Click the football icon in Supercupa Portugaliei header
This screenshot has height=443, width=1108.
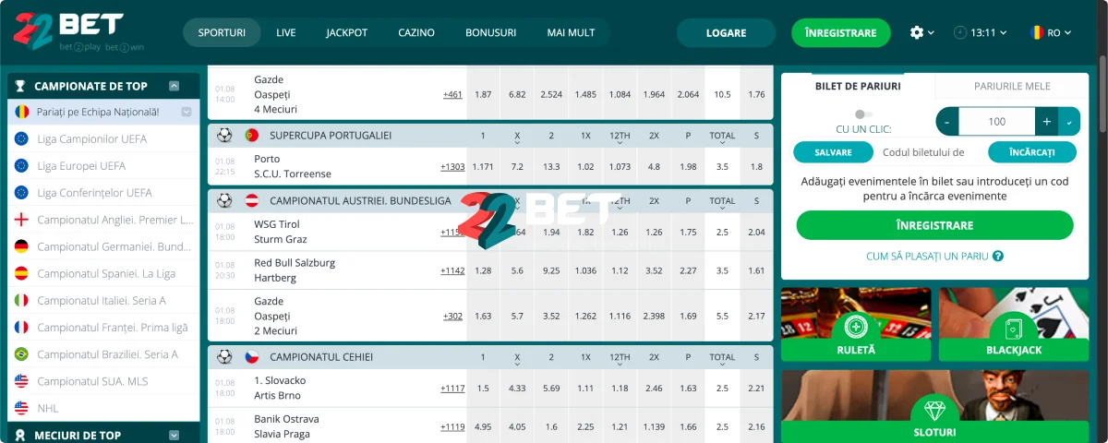coord(224,135)
